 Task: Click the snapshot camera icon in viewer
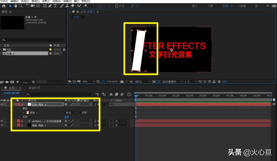pos(122,81)
